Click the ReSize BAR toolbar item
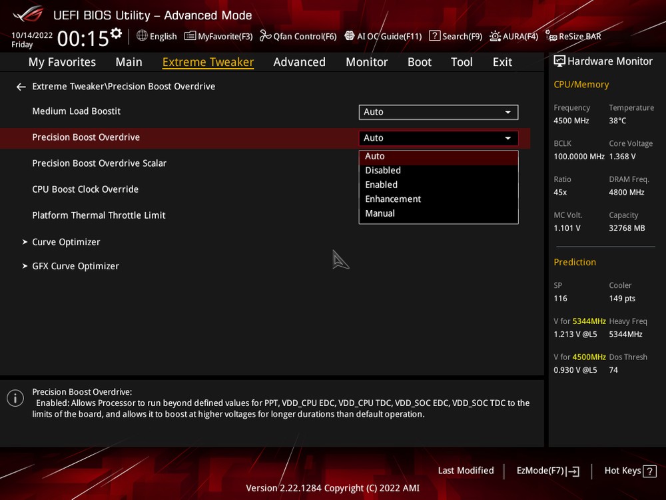 click(573, 36)
